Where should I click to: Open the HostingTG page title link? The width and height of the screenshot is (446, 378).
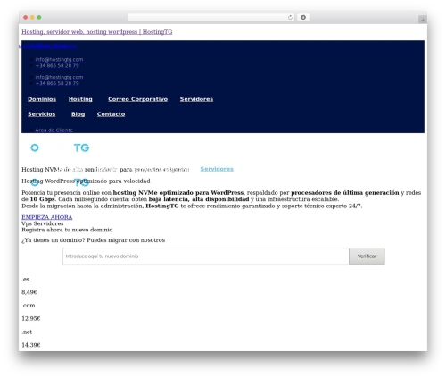[x=97, y=32]
